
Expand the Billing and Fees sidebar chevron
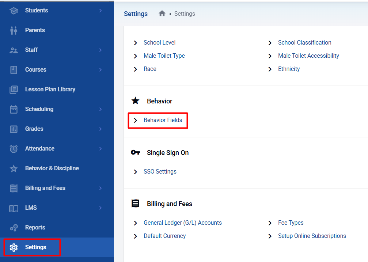tap(100, 188)
